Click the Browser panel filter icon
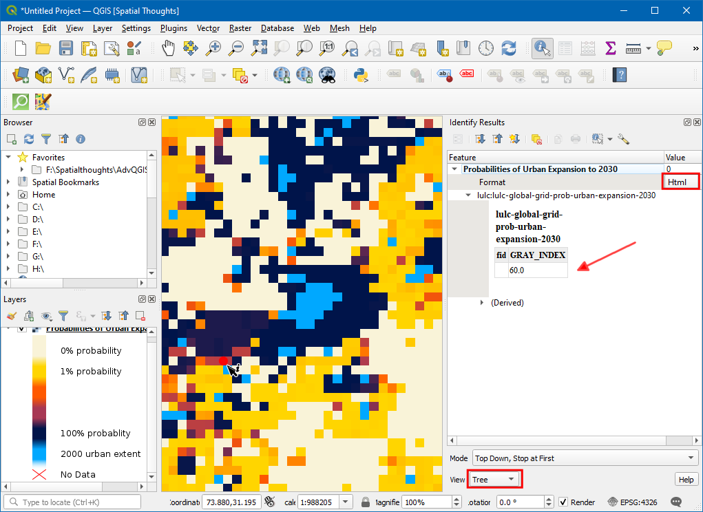The width and height of the screenshot is (703, 512). point(46,139)
